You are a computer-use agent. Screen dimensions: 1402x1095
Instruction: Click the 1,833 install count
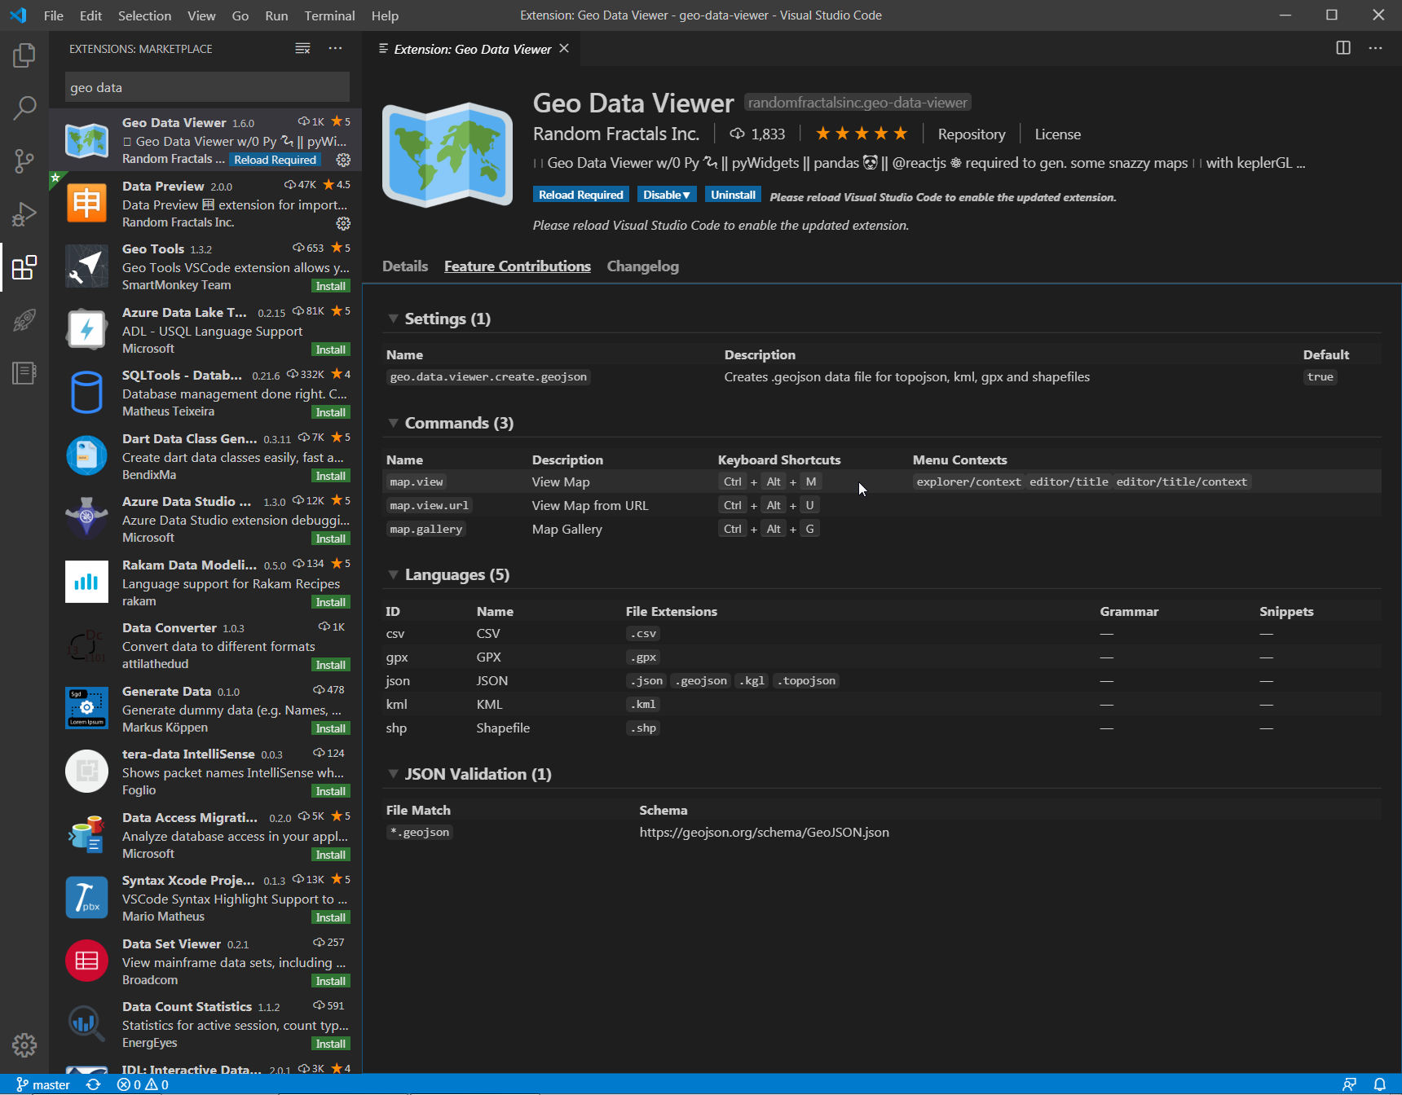[757, 134]
